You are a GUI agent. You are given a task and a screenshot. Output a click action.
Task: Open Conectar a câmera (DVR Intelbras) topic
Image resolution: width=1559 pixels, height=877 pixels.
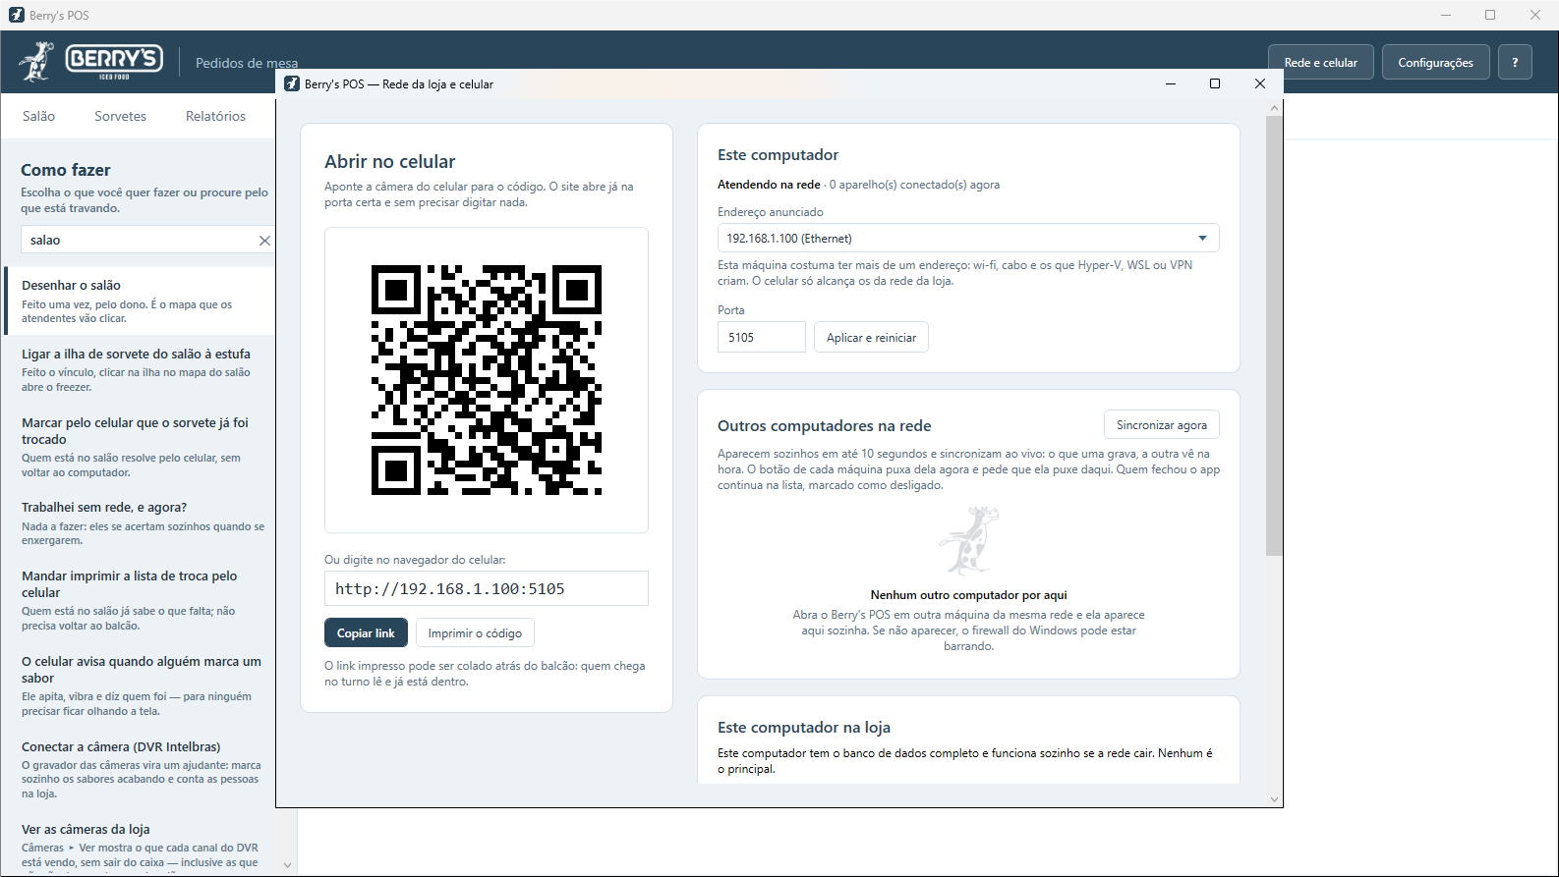(141, 770)
